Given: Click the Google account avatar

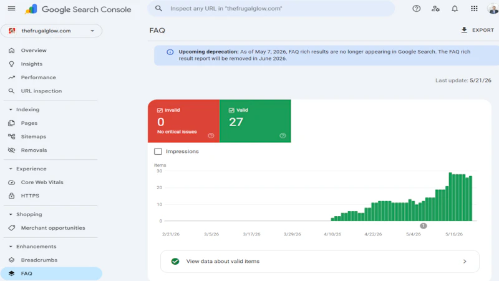Looking at the screenshot, I should 493,9.
